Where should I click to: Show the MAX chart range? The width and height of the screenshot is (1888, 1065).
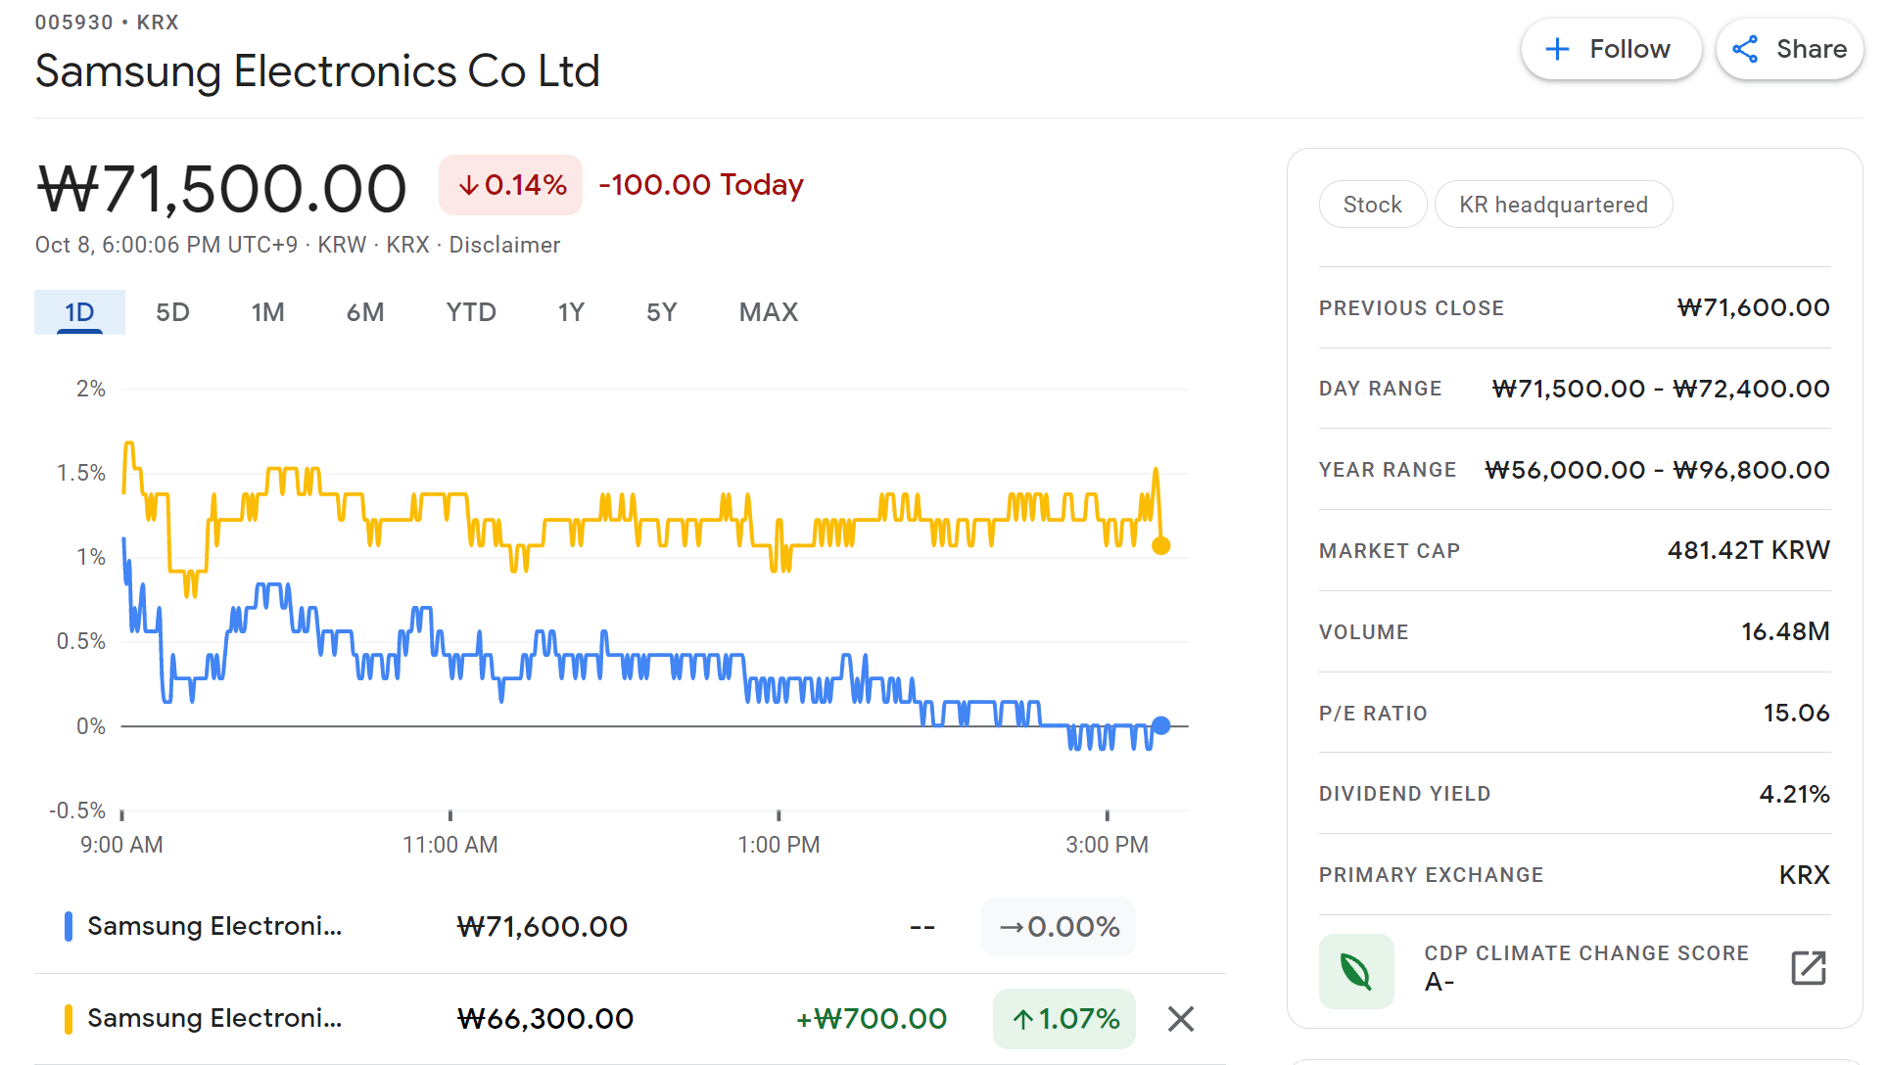point(769,312)
